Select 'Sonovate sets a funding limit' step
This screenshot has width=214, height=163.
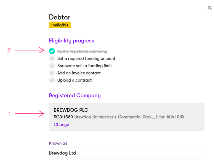85,66
